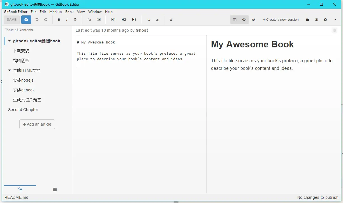343x203 pixels.
Task: Open the Second Chapter article
Action: (23, 110)
